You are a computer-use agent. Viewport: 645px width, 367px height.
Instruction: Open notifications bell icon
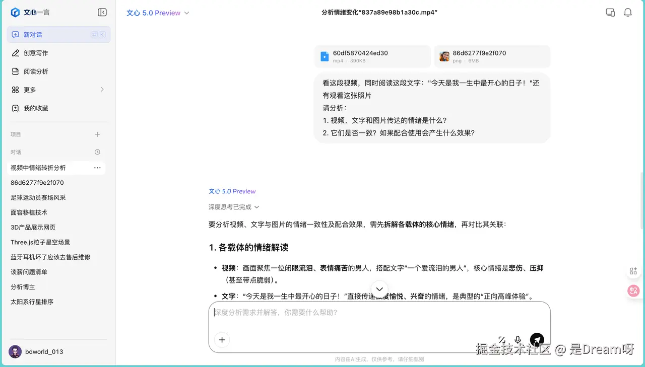[628, 13]
